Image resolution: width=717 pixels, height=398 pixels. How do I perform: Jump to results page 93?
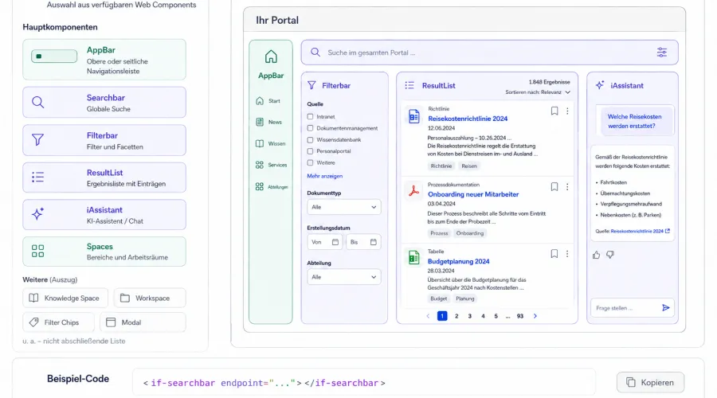pyautogui.click(x=520, y=316)
